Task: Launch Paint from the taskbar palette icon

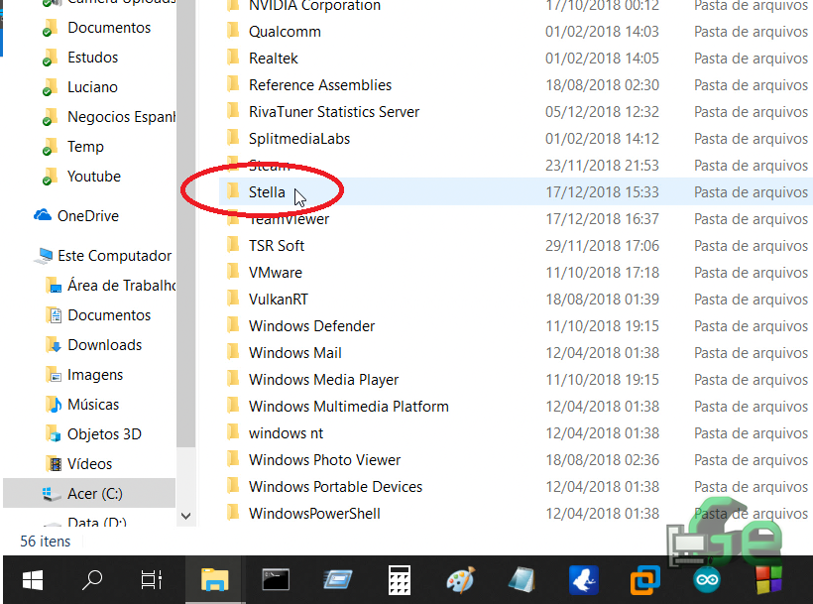Action: click(460, 579)
